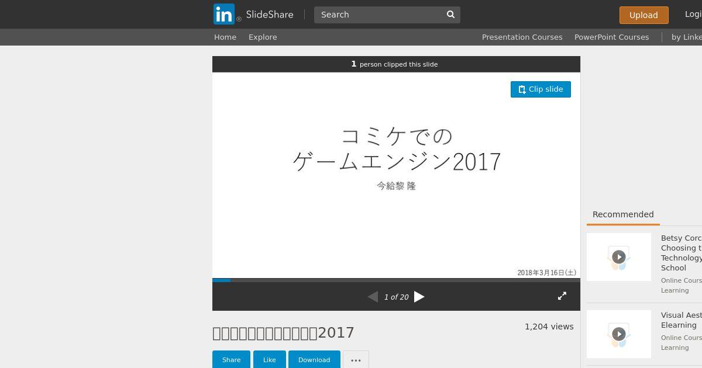
Task: Click the LinkedIn SlideShare logo
Action: click(x=253, y=14)
